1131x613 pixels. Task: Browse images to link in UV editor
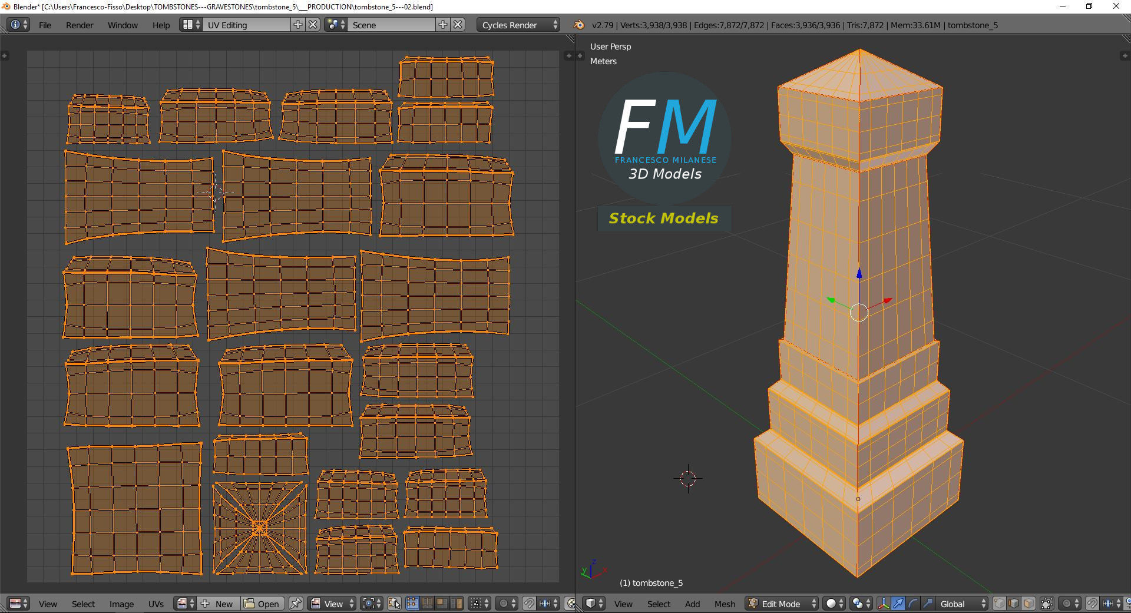pyautogui.click(x=186, y=604)
